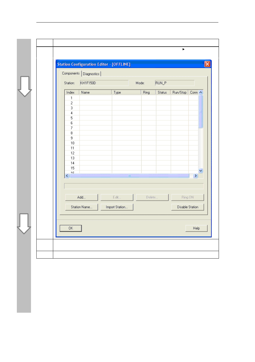Viewport: 255px width, 362px height.
Task: Click the Mode field RUN_P
Action: click(x=175, y=83)
